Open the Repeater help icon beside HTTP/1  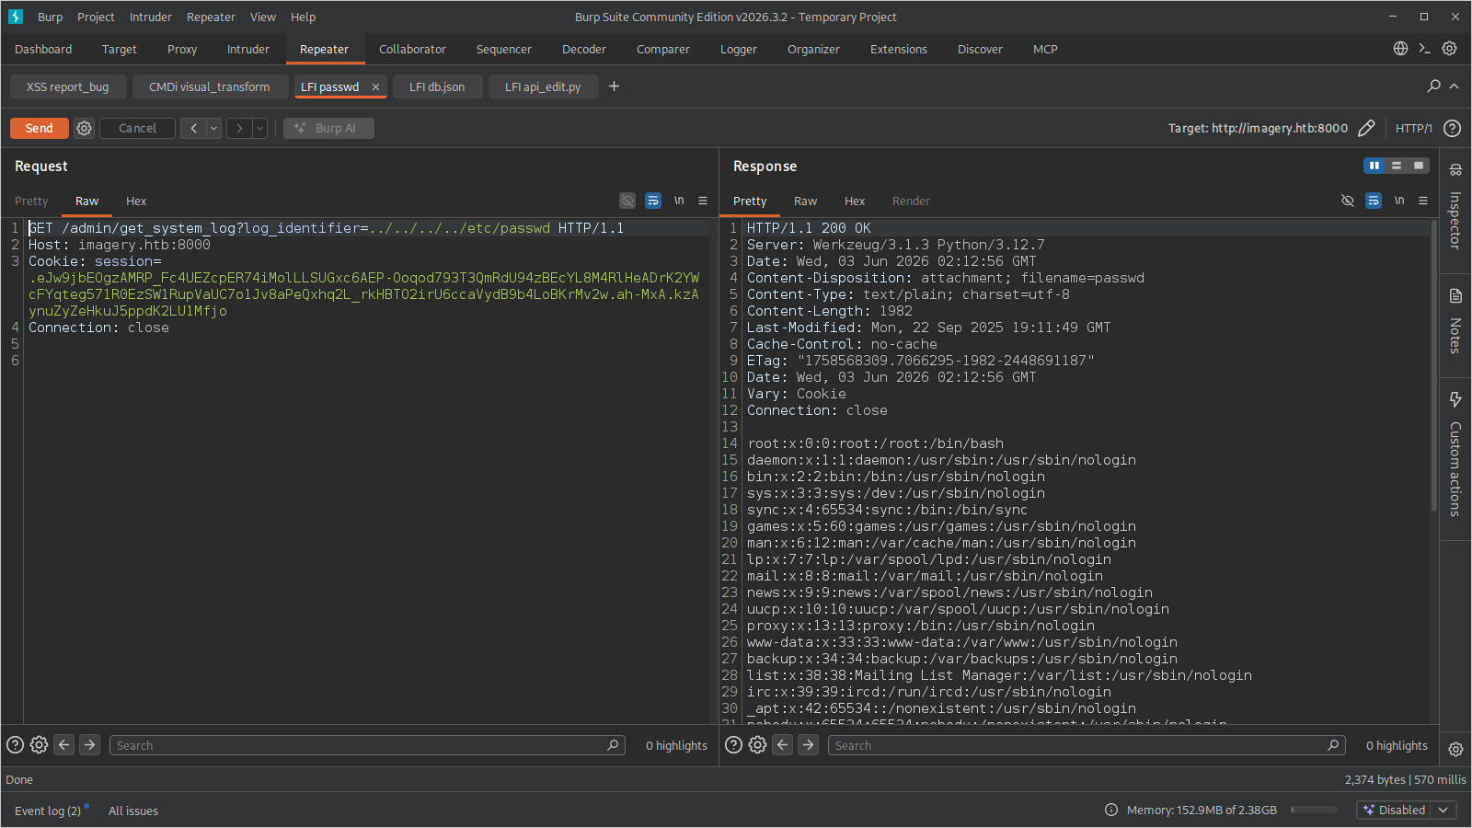click(x=1452, y=128)
